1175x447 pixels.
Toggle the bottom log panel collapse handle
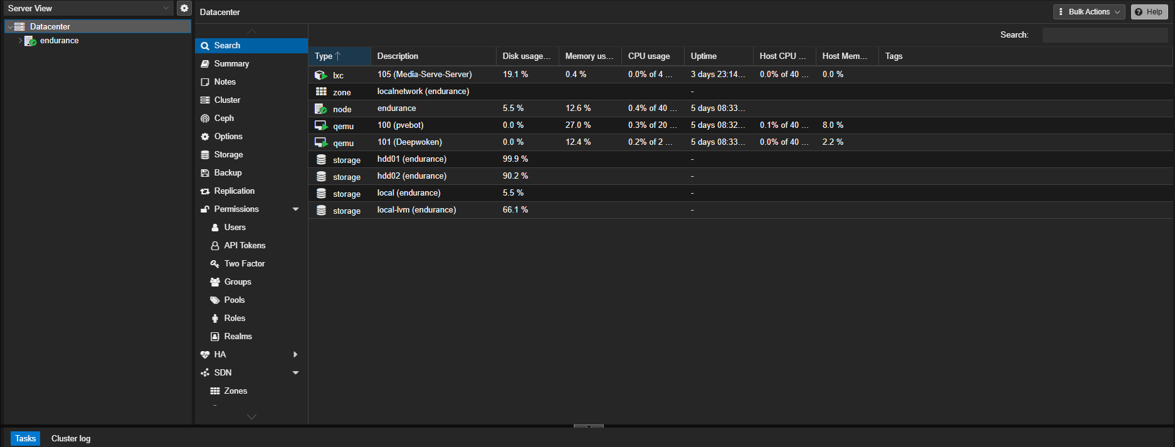coord(589,426)
